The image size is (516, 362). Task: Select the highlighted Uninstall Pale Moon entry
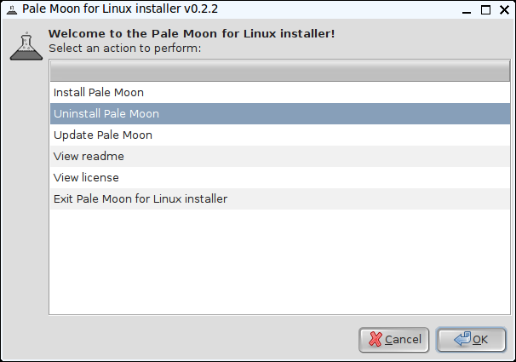click(280, 114)
